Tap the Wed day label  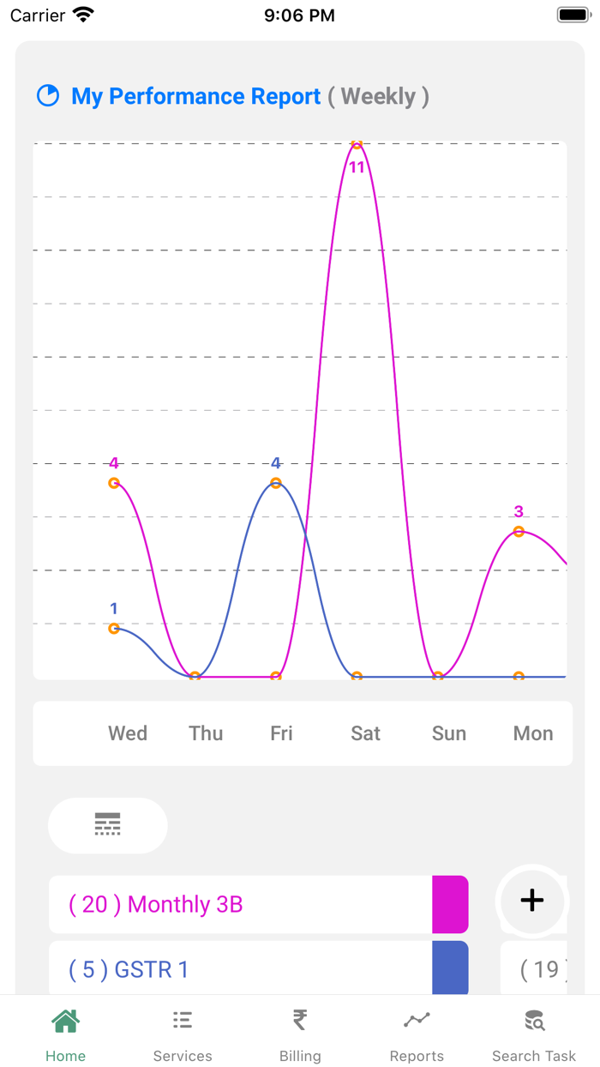click(x=127, y=733)
